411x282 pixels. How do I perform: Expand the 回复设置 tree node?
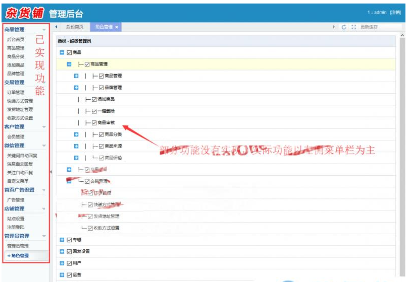(62, 251)
